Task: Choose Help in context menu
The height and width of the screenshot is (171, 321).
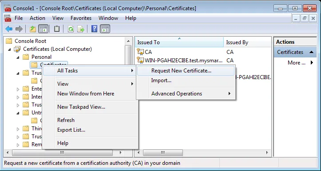Action: pos(90,143)
